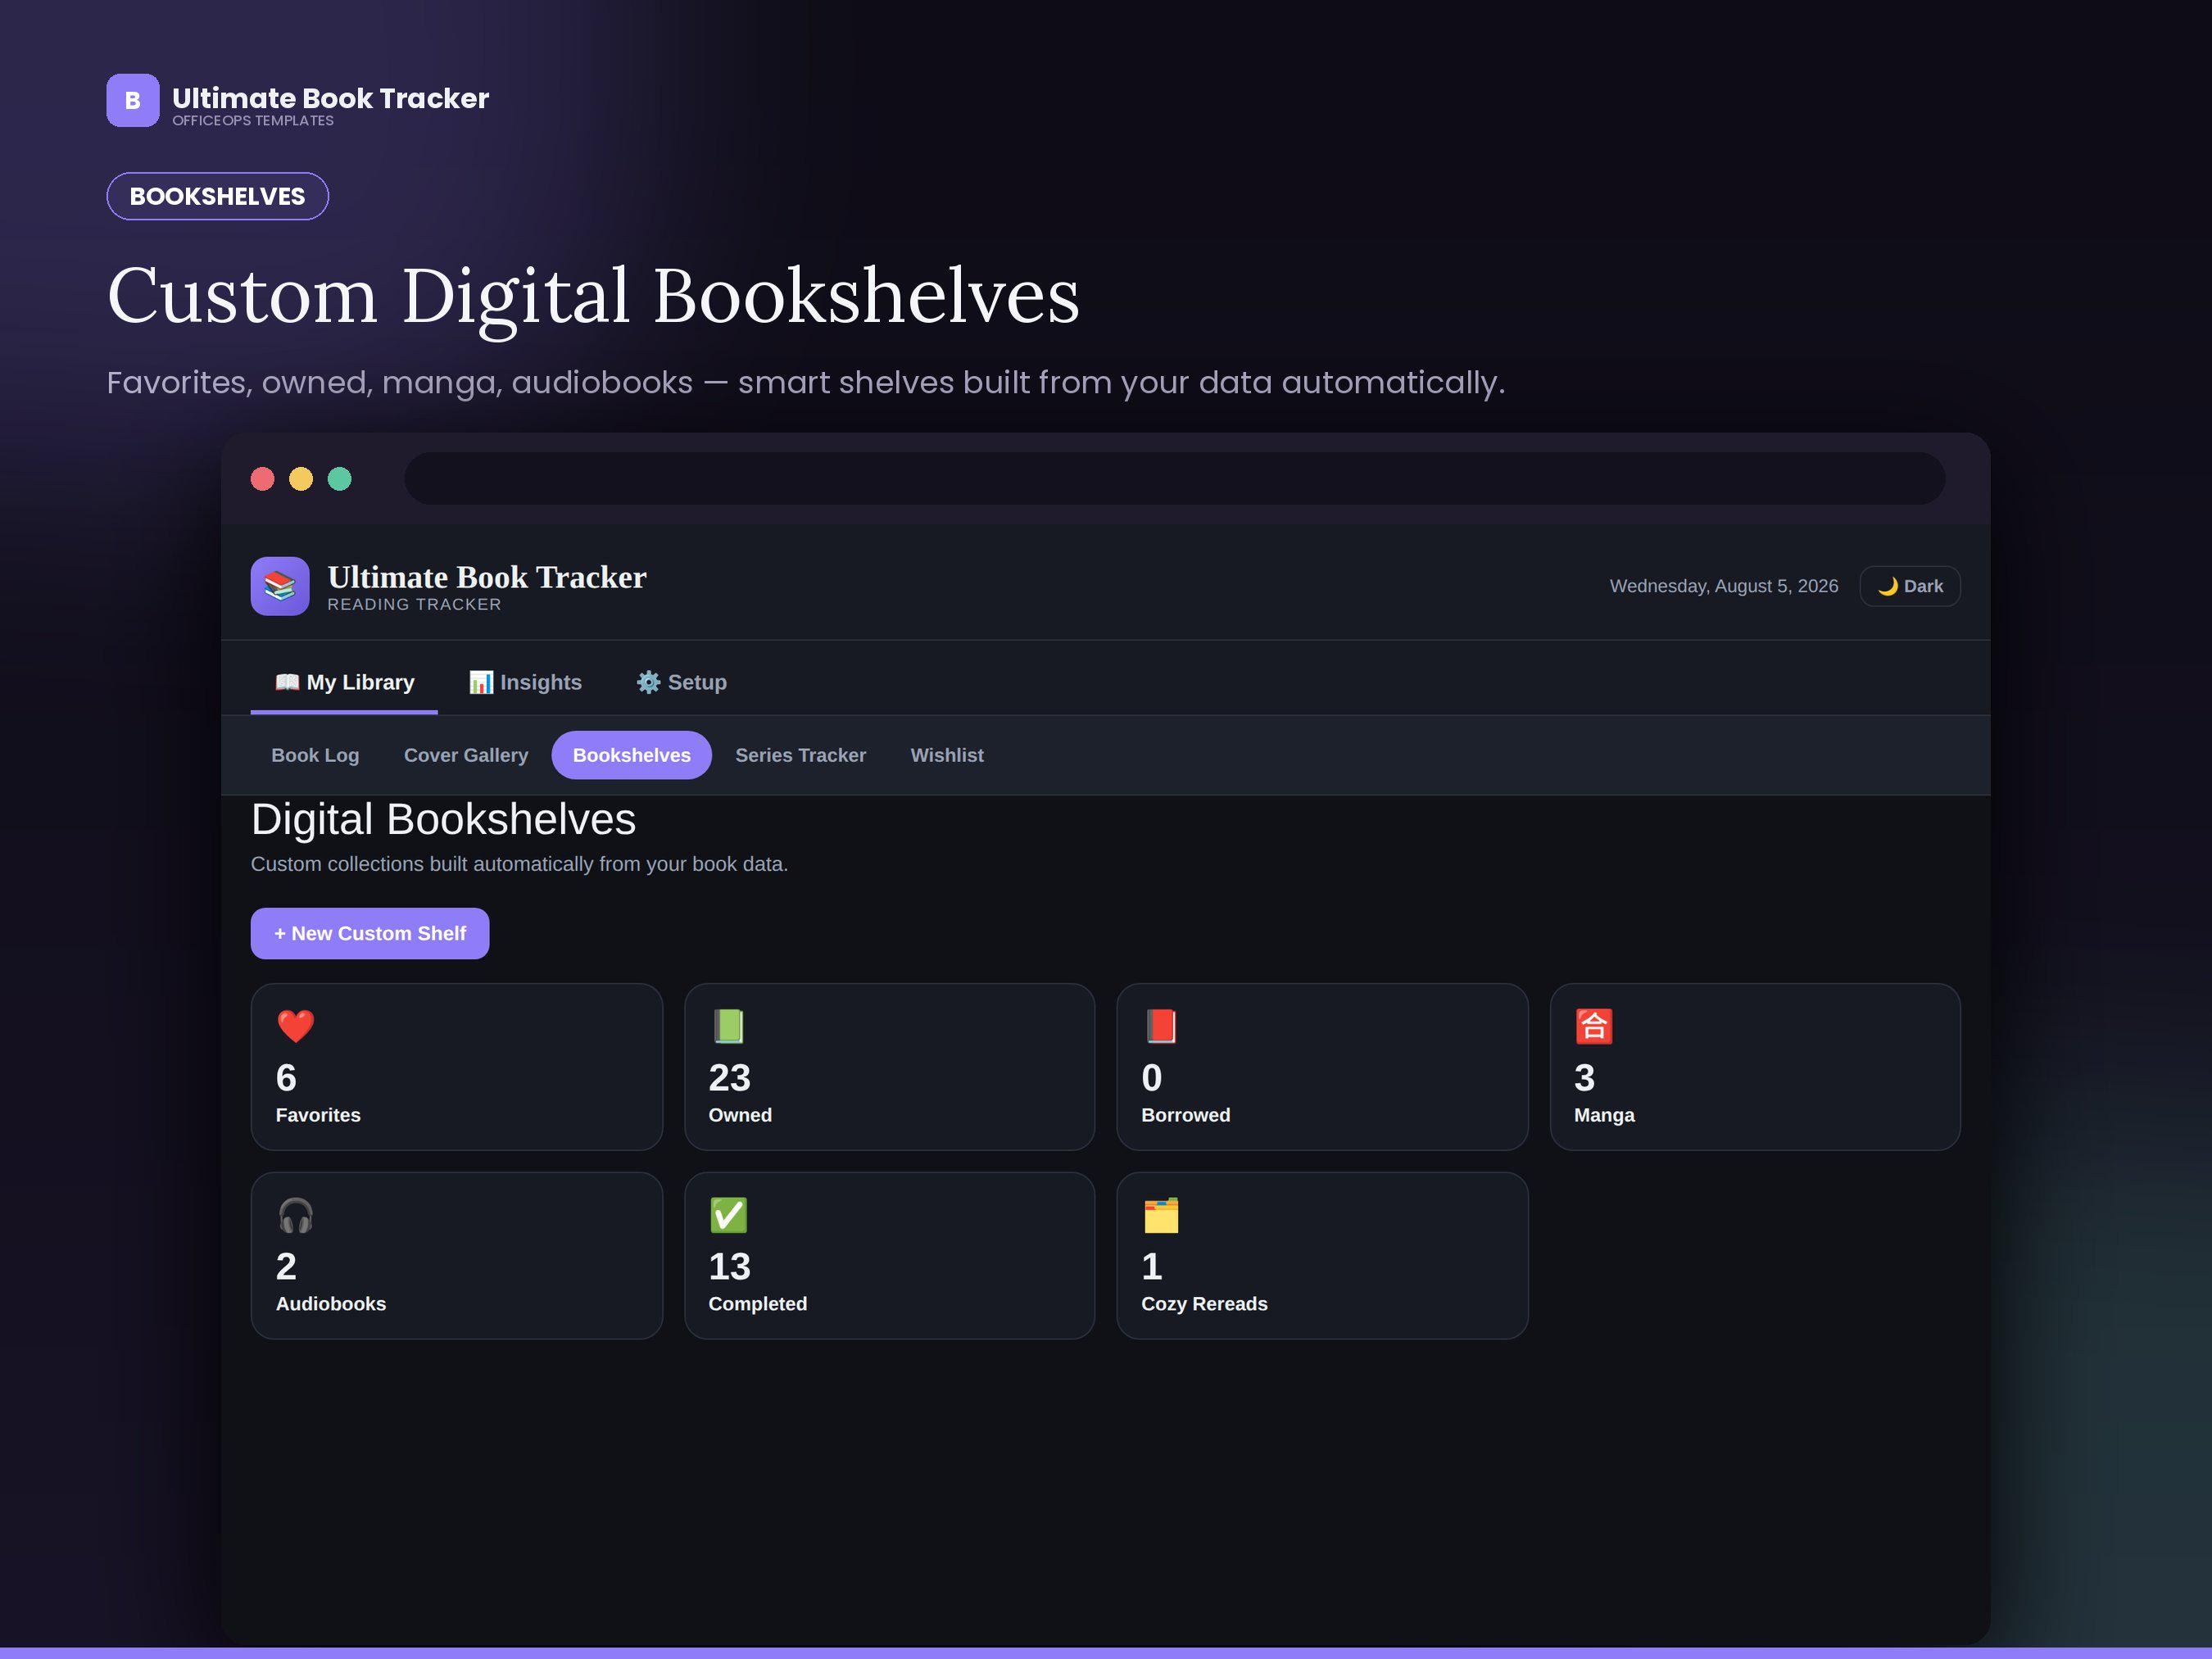Screen dimensions: 2212x1659
Task: Click the red heart Favorites icon
Action: tap(296, 1026)
